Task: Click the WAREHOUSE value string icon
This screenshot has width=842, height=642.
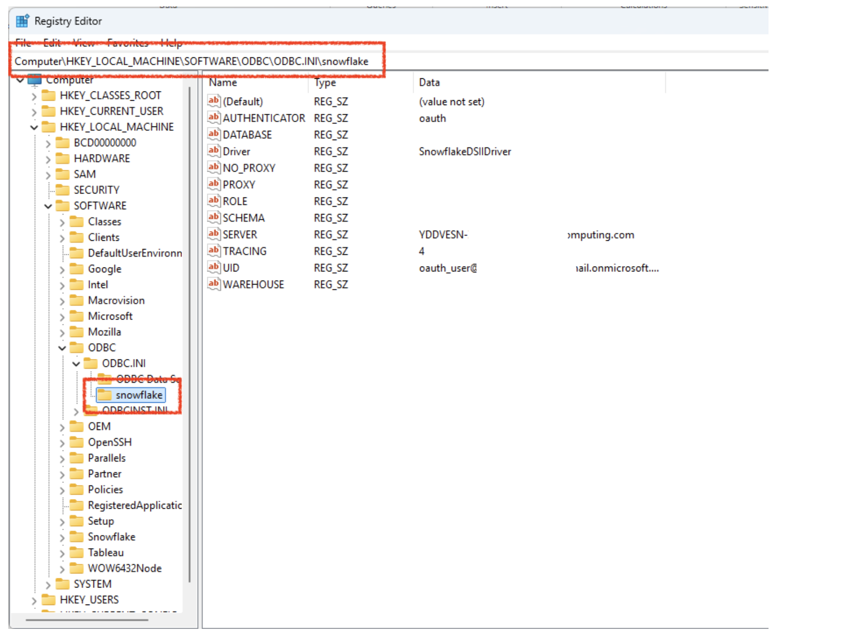Action: [214, 284]
